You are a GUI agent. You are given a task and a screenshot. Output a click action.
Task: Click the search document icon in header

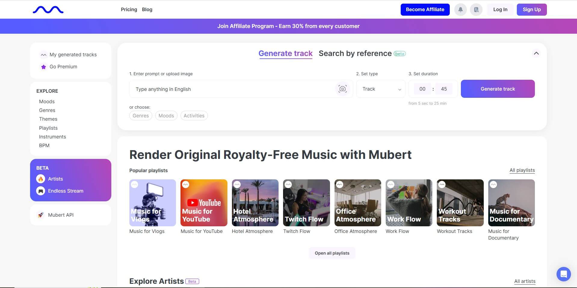click(x=476, y=10)
